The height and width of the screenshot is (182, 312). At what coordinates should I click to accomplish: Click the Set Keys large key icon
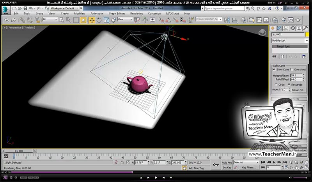(x=216, y=165)
